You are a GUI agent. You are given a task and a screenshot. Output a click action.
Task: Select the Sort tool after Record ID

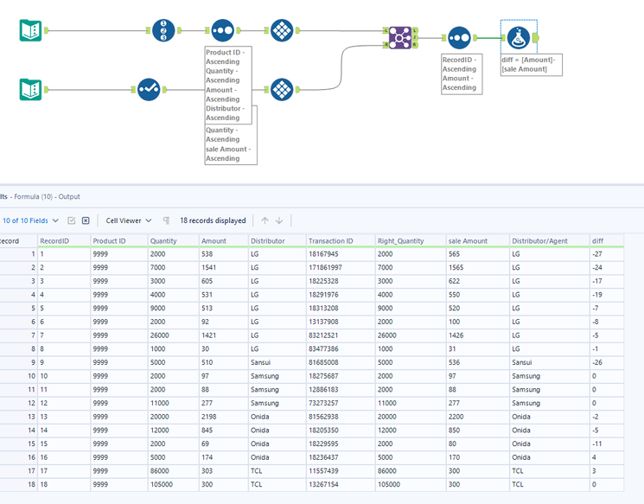point(223,30)
